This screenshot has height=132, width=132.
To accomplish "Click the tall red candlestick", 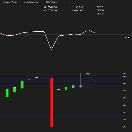I will click(51, 102).
